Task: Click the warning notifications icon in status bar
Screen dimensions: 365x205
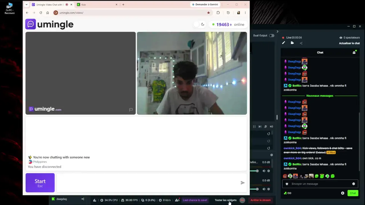Action: pos(177,200)
